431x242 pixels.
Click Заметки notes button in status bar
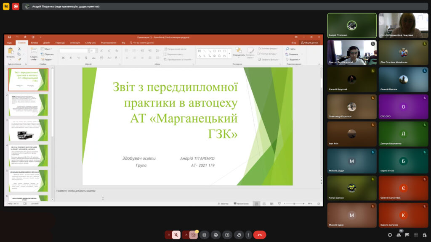coord(223,204)
